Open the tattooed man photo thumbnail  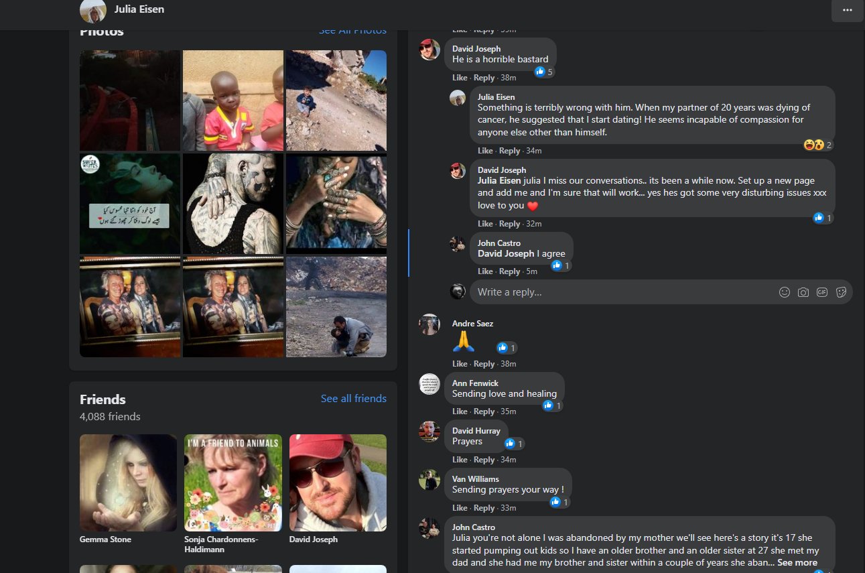[x=232, y=204]
